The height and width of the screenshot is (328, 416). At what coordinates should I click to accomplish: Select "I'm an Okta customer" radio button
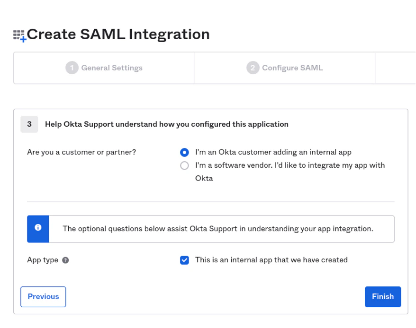pyautogui.click(x=184, y=152)
